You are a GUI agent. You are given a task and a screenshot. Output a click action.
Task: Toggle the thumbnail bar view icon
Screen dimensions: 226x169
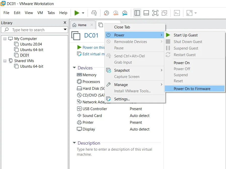(146, 13)
